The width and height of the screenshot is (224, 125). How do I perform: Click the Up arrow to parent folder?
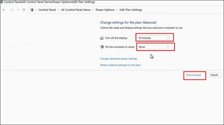point(24,10)
